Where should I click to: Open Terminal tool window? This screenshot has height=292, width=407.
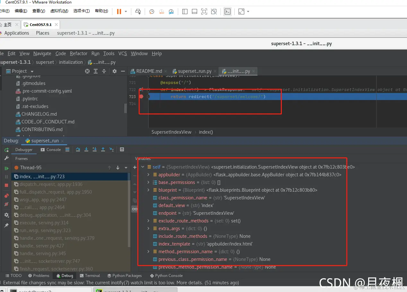tap(90, 276)
